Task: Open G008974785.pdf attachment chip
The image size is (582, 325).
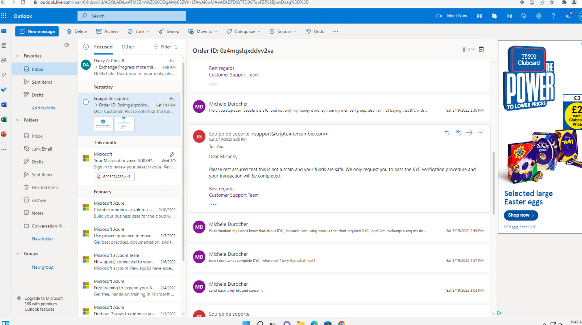Action: click(114, 177)
